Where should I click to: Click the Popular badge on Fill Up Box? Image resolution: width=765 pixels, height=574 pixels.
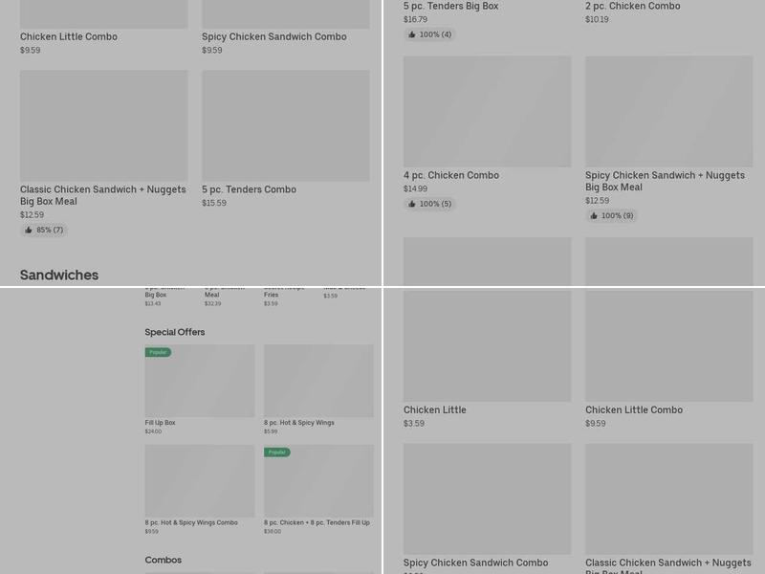(158, 352)
